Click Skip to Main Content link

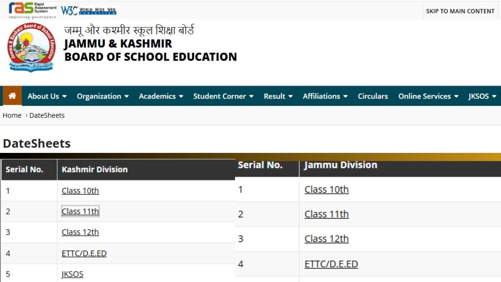460,11
